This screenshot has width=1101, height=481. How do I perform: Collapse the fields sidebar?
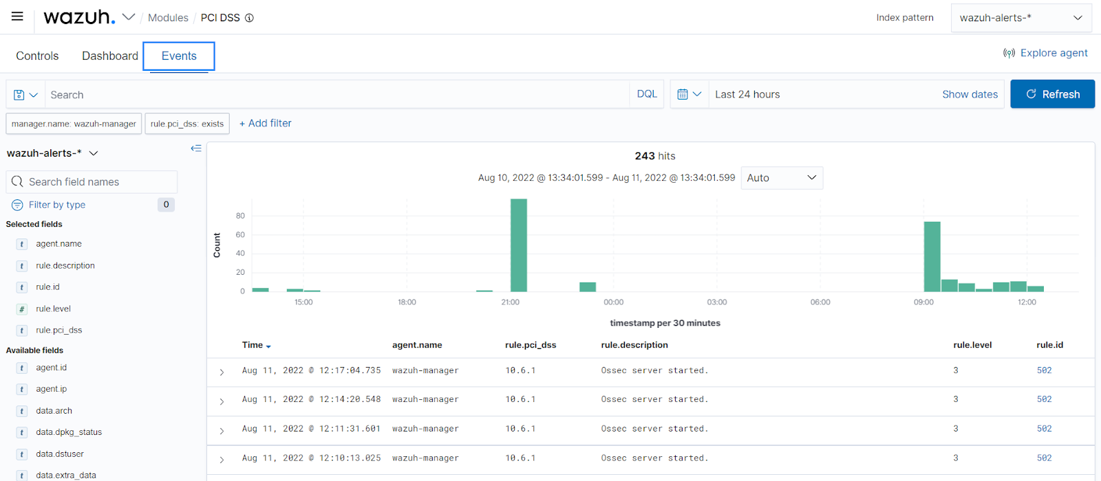pos(196,148)
